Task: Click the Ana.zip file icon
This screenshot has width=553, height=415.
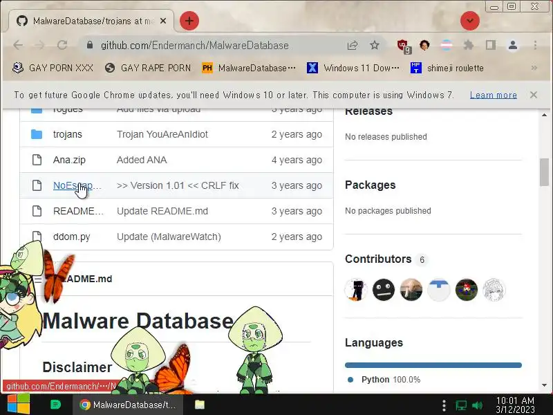Action: (37, 160)
